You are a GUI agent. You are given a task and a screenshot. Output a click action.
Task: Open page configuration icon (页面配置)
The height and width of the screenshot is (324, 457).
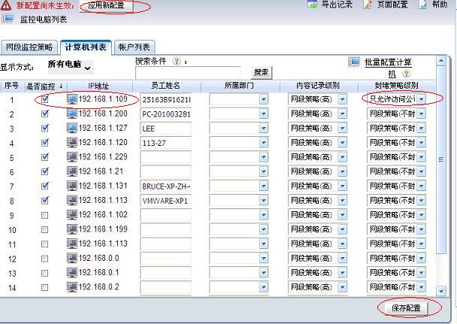pyautogui.click(x=368, y=5)
